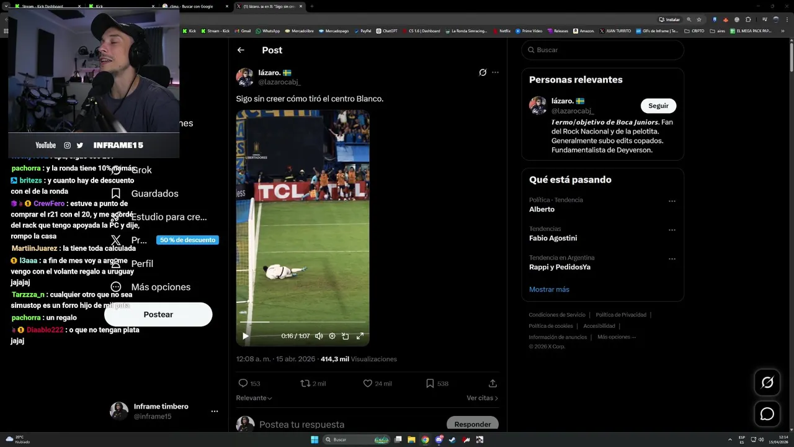The height and width of the screenshot is (447, 794).
Task: Open Steam from the taskbar
Action: (452, 440)
